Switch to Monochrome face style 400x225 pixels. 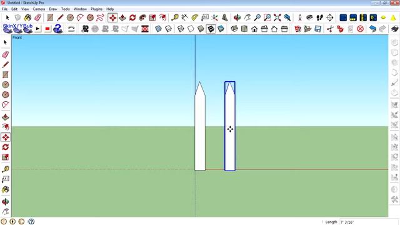(x=221, y=29)
